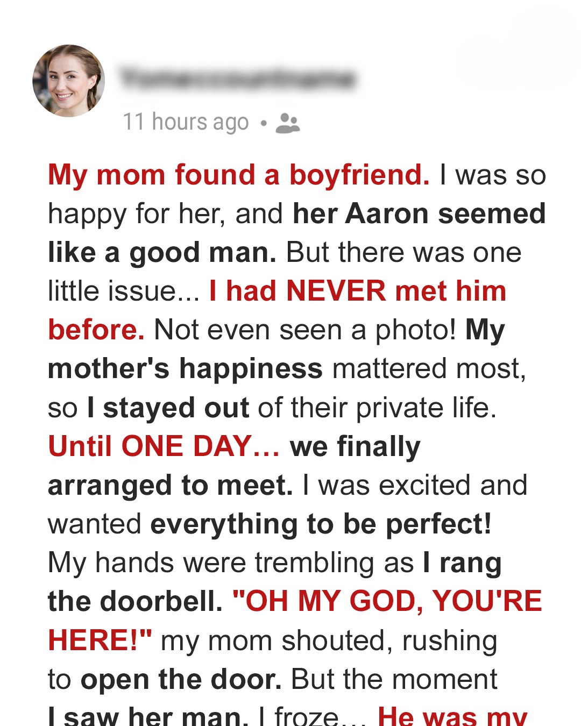Click the red "I had NEVER met him" text

point(358,291)
